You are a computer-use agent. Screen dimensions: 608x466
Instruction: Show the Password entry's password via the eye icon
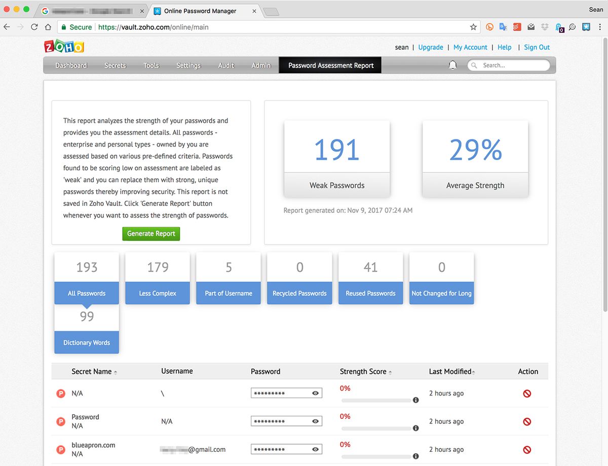pos(316,421)
